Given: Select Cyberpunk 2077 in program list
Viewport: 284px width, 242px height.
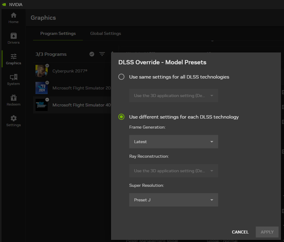Looking at the screenshot, I should click(70, 71).
